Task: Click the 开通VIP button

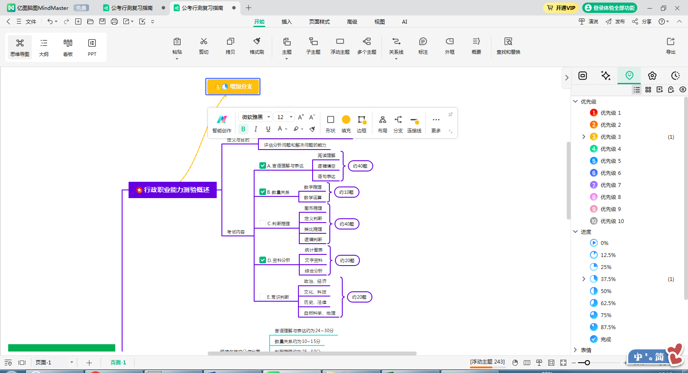Action: [561, 8]
